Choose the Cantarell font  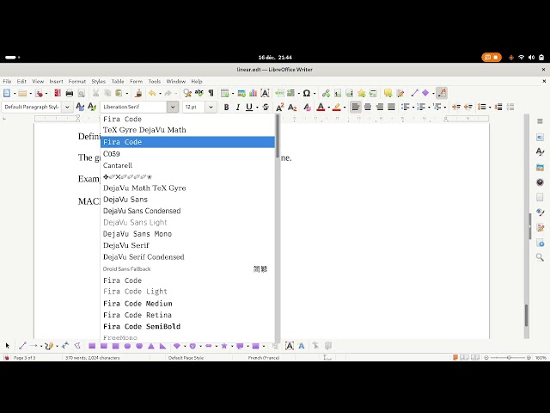click(x=187, y=165)
